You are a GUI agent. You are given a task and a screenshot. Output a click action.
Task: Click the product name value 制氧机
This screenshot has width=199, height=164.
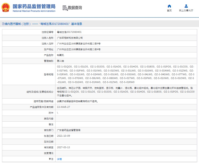click(x=60, y=55)
